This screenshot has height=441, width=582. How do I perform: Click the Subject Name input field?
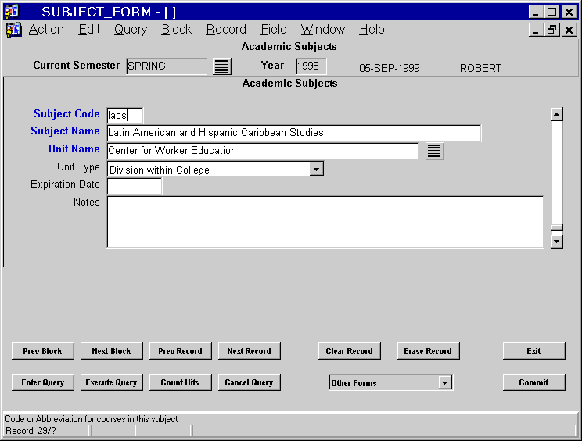point(293,133)
